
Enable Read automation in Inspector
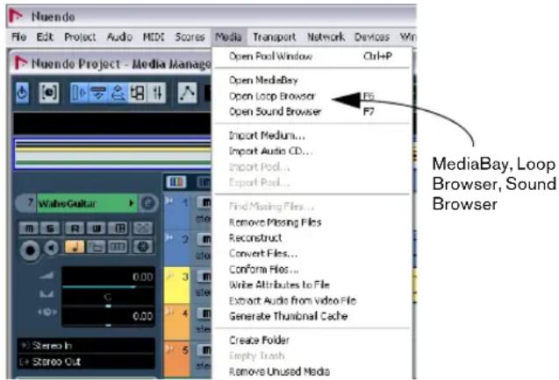point(75,228)
